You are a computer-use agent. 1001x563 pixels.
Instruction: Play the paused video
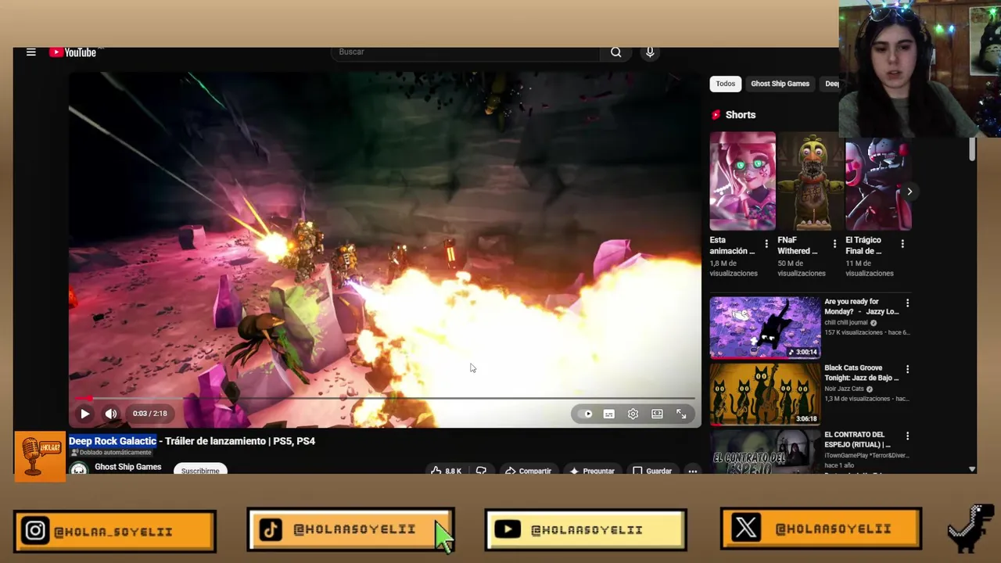point(84,414)
